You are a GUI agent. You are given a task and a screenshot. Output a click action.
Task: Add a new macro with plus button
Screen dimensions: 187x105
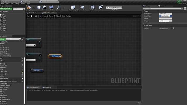click(22, 58)
